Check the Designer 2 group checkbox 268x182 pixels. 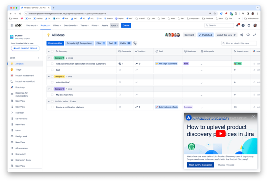(x=52, y=76)
